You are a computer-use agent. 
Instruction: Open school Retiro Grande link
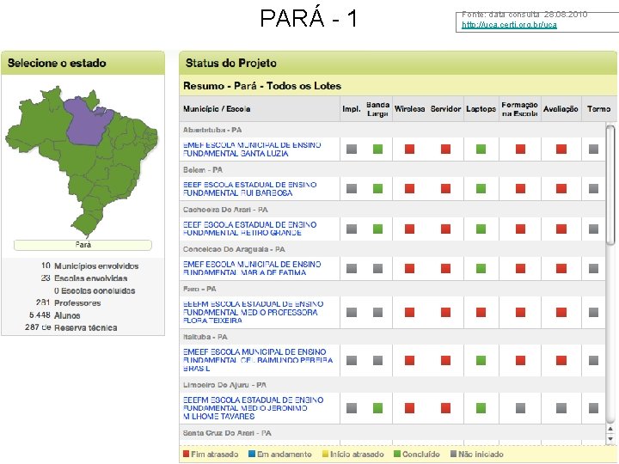pyautogui.click(x=249, y=229)
